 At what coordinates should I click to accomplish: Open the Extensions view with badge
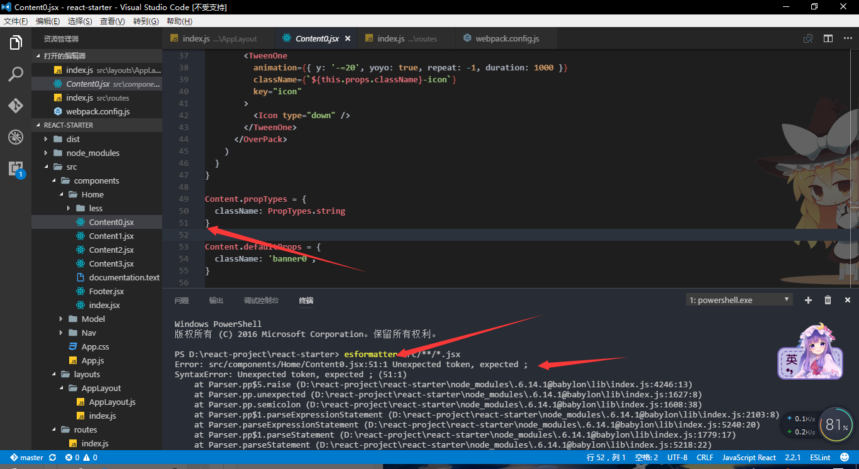[16, 168]
